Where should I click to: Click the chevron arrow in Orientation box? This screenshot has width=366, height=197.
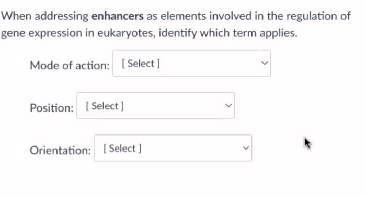click(246, 148)
